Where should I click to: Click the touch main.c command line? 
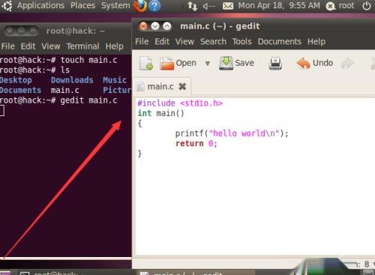(x=58, y=60)
